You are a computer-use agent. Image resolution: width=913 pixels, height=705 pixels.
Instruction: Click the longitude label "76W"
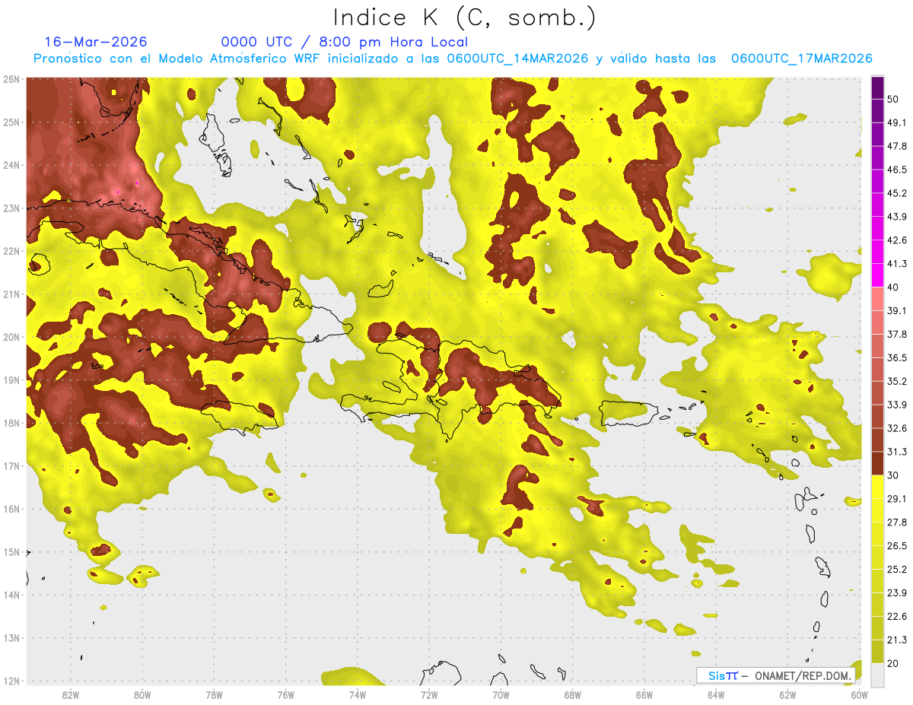286,695
